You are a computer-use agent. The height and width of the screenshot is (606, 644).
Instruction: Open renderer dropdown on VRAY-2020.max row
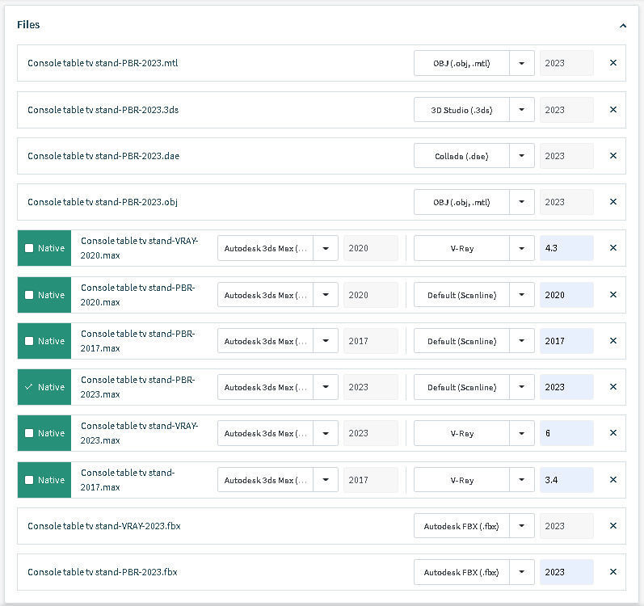pos(522,248)
